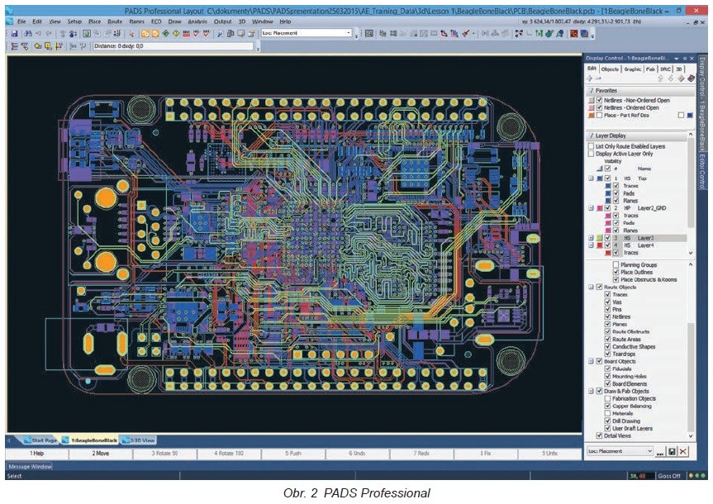Screen dimensions: 713x504
Task: Click the red DRC icon in top toolbar
Action: tap(573, 33)
